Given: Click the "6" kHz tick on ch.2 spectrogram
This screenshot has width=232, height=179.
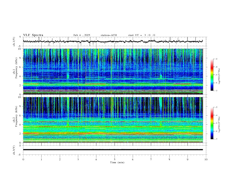Looking at the screenshot, I should [21, 116].
